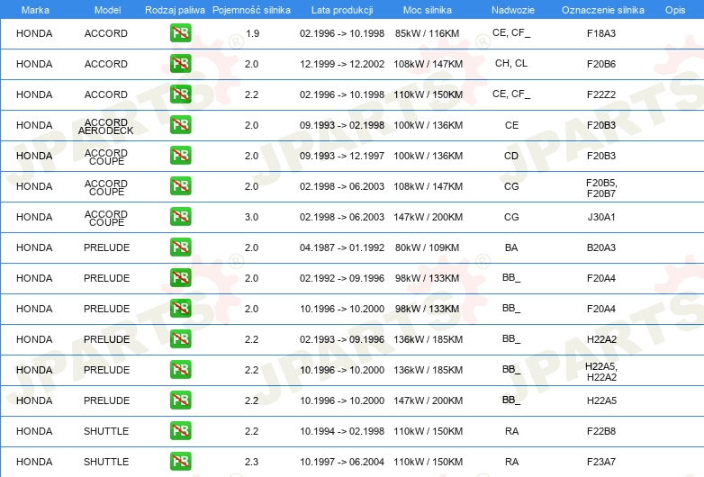Viewport: 704px width, 477px height.
Task: Click production dates 09.1993 -> 02.1998
Action: [x=342, y=125]
